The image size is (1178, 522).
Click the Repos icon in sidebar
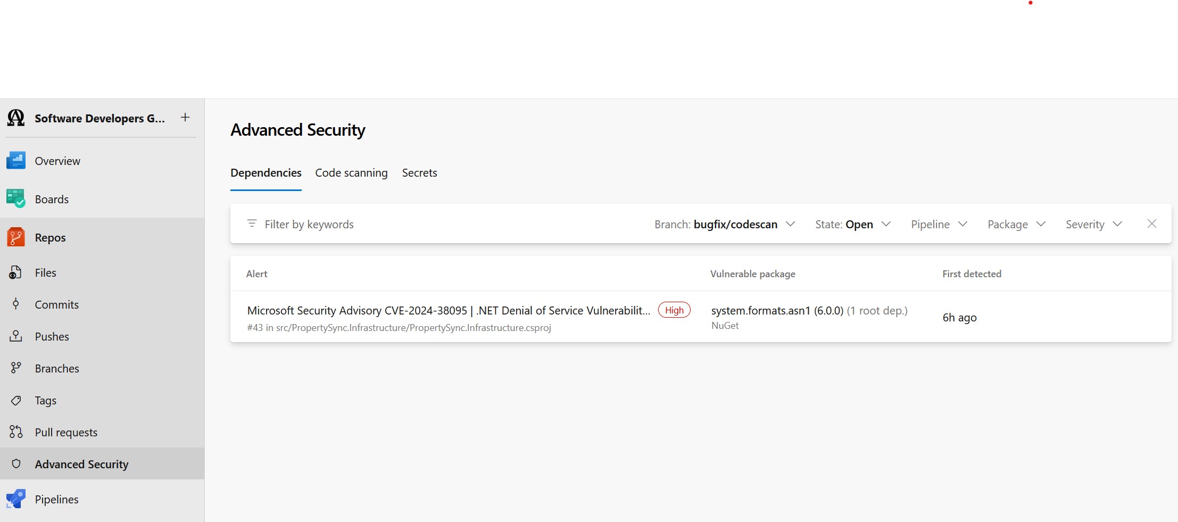click(x=16, y=237)
